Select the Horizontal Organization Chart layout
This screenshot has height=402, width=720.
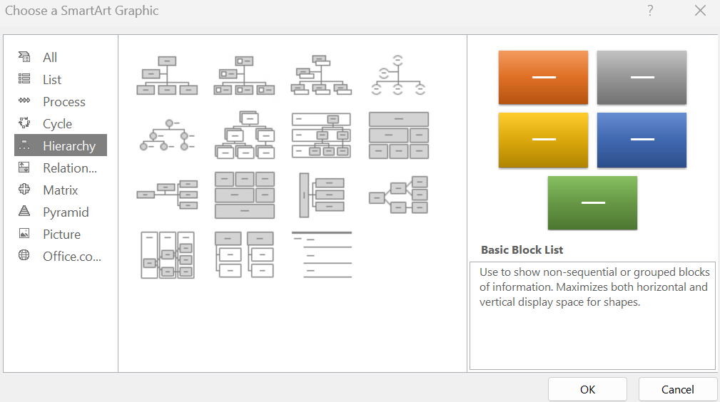(x=167, y=195)
